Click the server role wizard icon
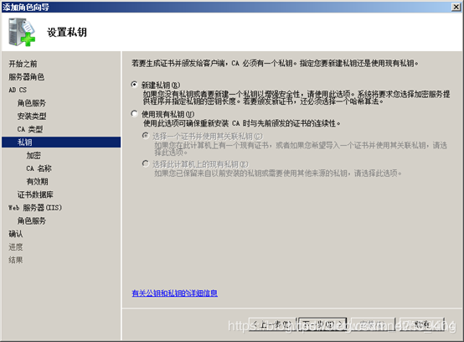Screen dimensions: 464x342 [21, 32]
